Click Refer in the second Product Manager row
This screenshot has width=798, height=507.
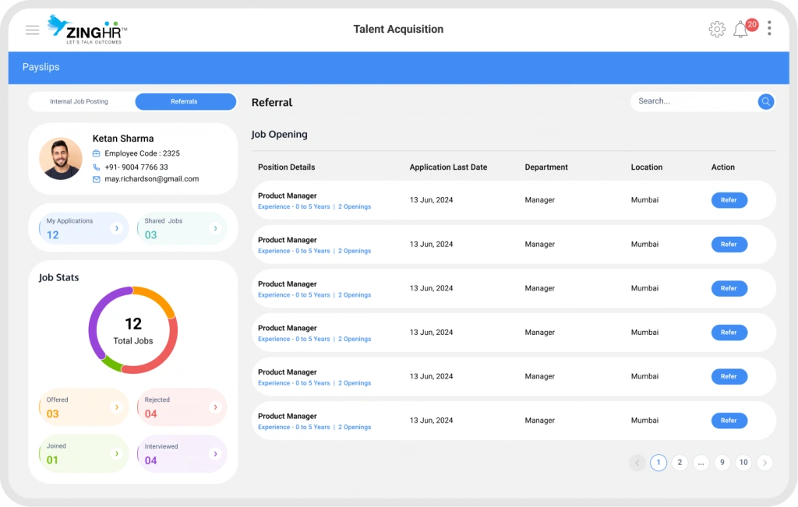pyautogui.click(x=729, y=244)
